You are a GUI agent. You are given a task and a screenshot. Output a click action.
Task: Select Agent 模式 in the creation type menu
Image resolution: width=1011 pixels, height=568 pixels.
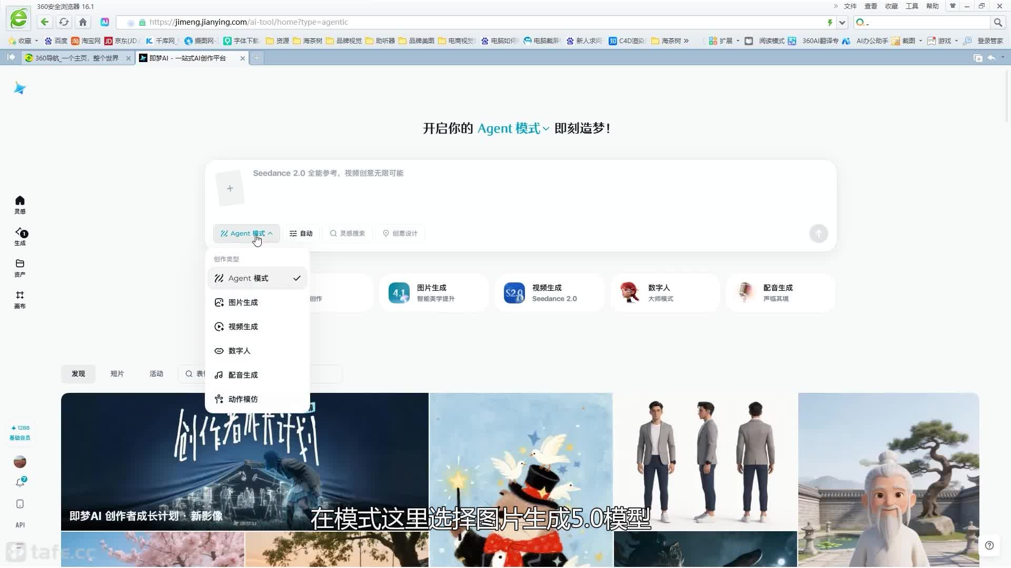click(257, 278)
